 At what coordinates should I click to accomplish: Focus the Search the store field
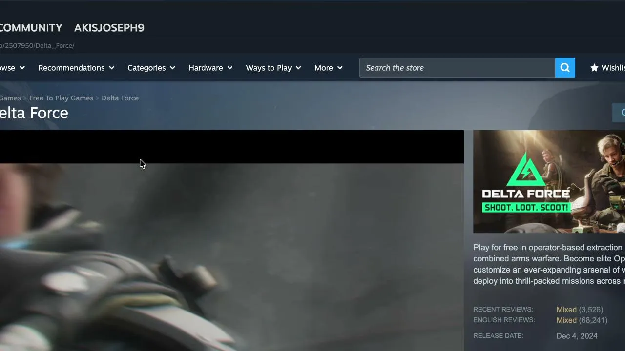coord(457,68)
